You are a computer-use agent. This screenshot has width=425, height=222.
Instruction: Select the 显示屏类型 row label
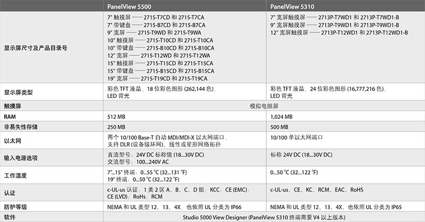pos(18,92)
